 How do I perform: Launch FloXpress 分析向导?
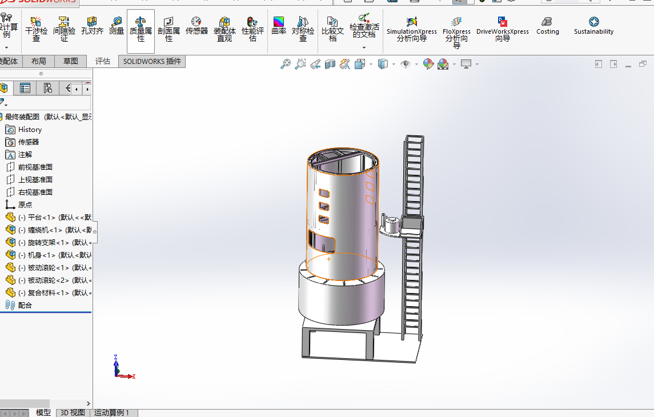[x=456, y=33]
